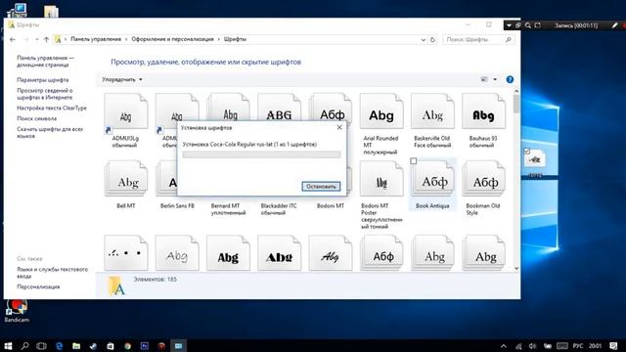Open Параметры шрифта link
Viewport: 626px width, 352px height.
coord(43,80)
